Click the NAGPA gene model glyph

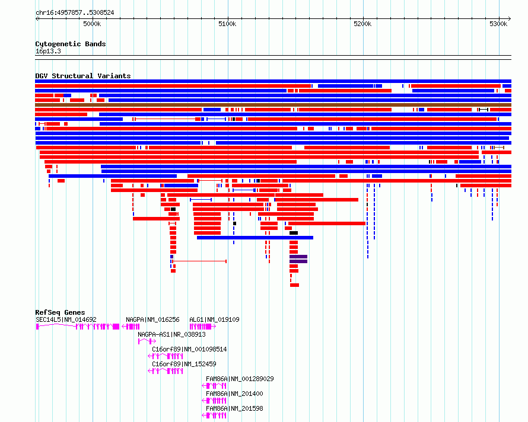click(131, 327)
